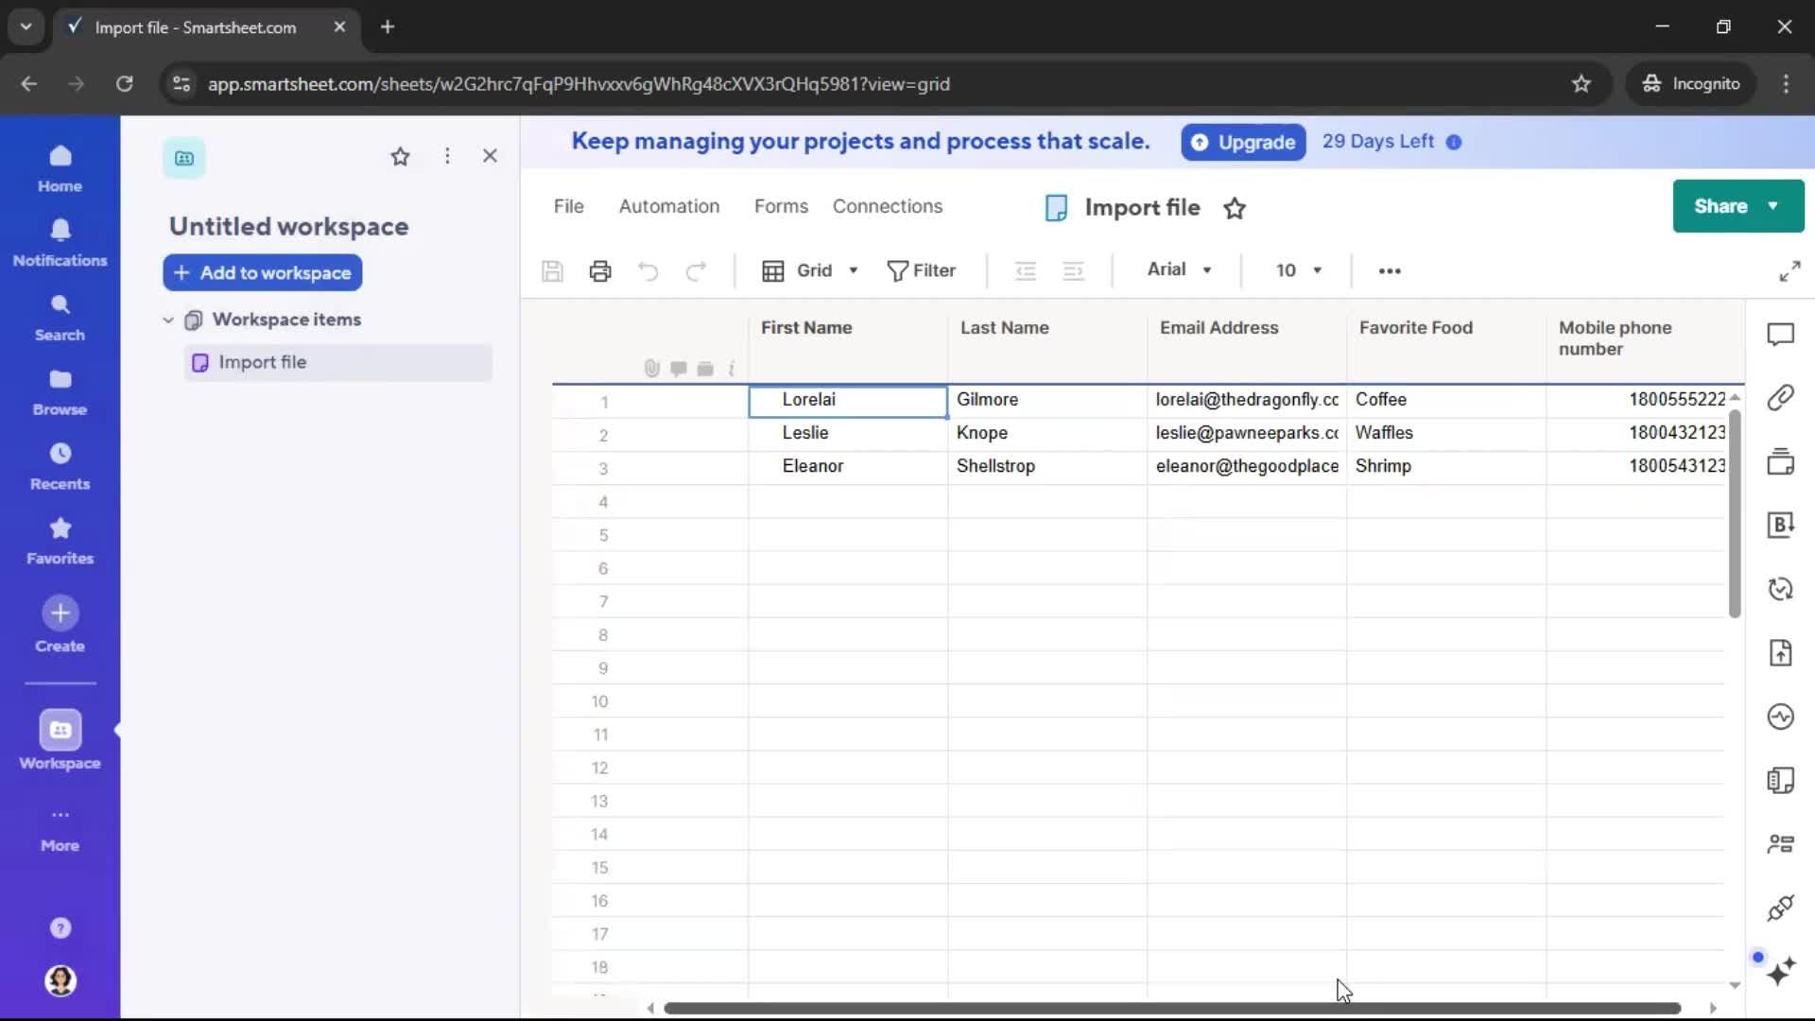Open the Activity Log panel
The height and width of the screenshot is (1021, 1815).
tap(1781, 717)
